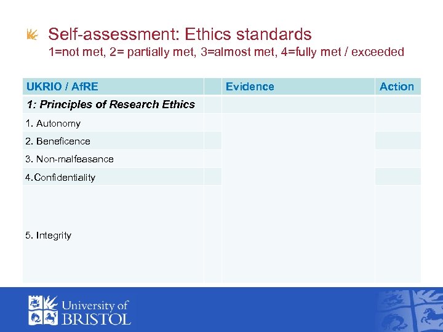The height and width of the screenshot is (332, 443).
Task: Click the Action cell in the Non-malfeasance row
Action: point(397,159)
